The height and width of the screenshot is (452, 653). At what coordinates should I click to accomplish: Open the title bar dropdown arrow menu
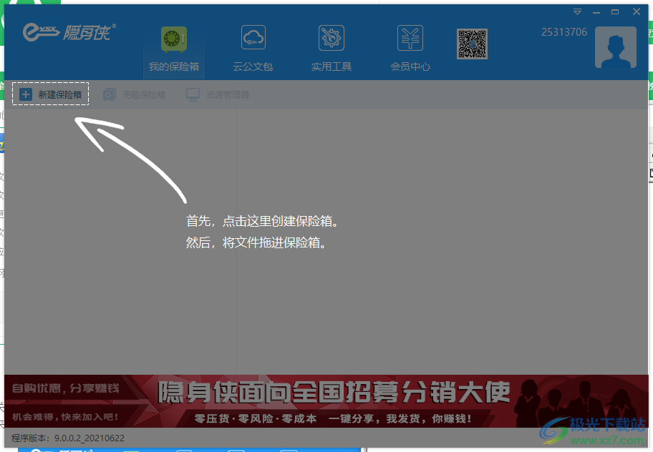click(577, 11)
